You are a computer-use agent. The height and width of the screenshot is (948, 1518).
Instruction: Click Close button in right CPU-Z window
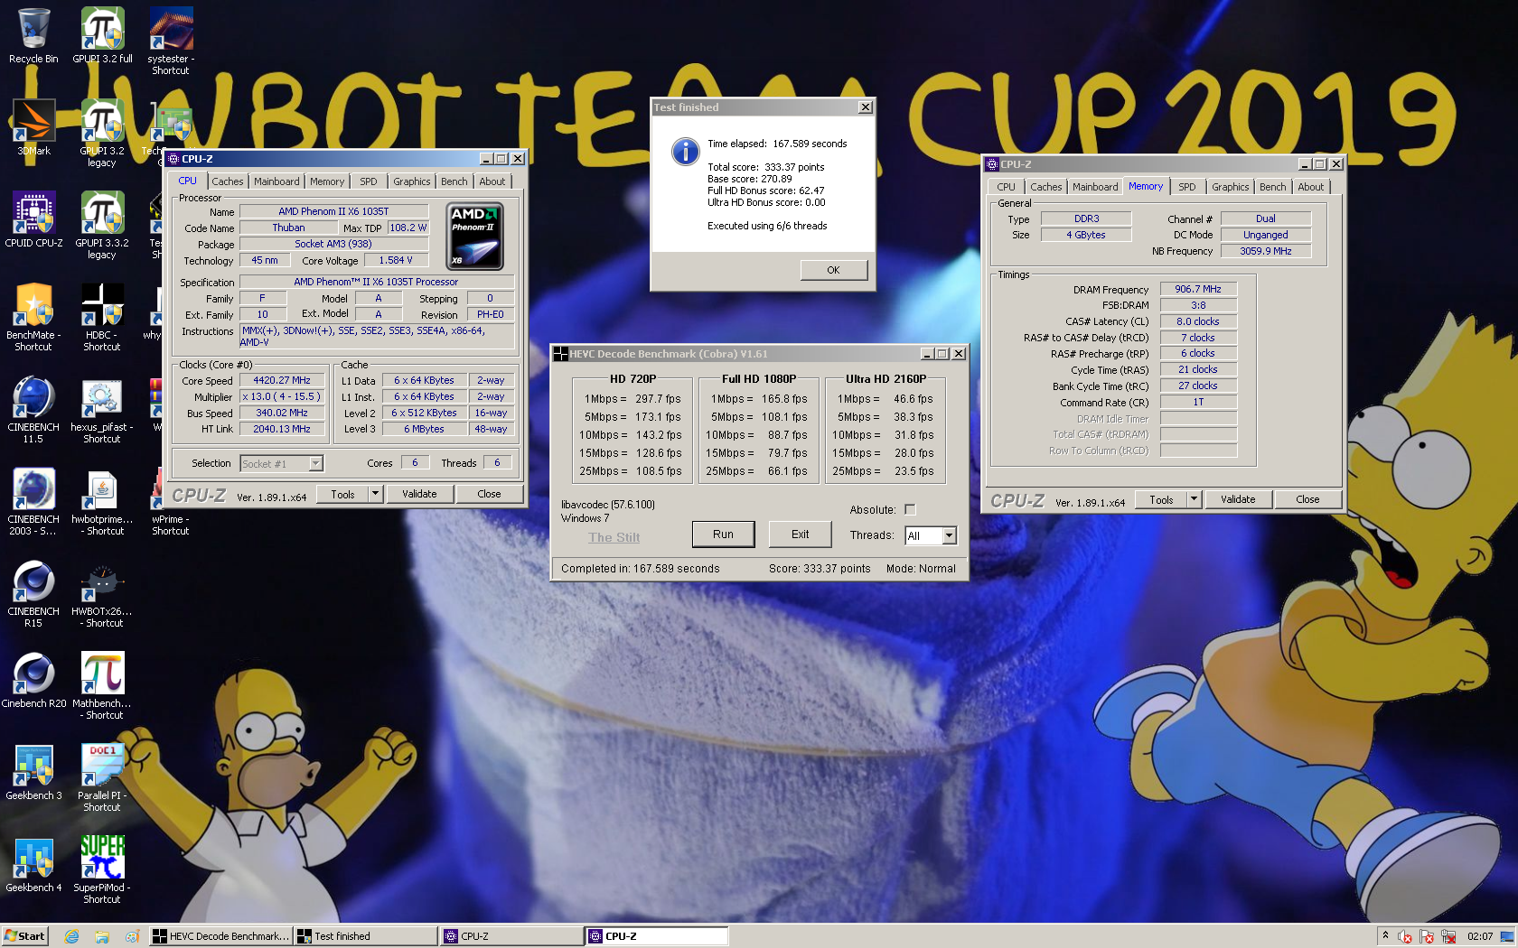[x=1307, y=499]
